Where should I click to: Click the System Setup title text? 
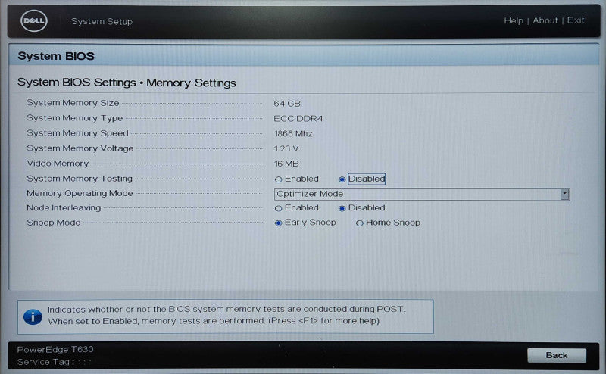click(x=102, y=21)
